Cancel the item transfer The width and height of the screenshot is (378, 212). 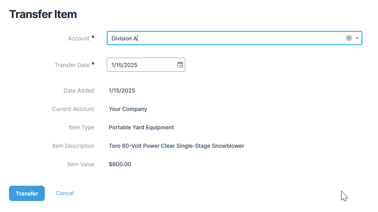tap(65, 193)
